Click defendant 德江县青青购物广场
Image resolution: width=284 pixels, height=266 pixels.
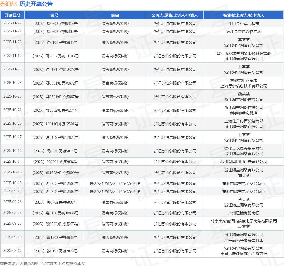pyautogui.click(x=244, y=32)
